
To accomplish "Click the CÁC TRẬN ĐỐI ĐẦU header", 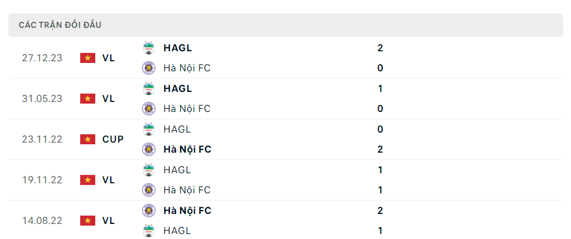I will coord(60,25).
